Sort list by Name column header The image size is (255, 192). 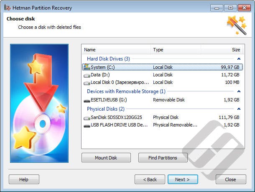pos(116,50)
